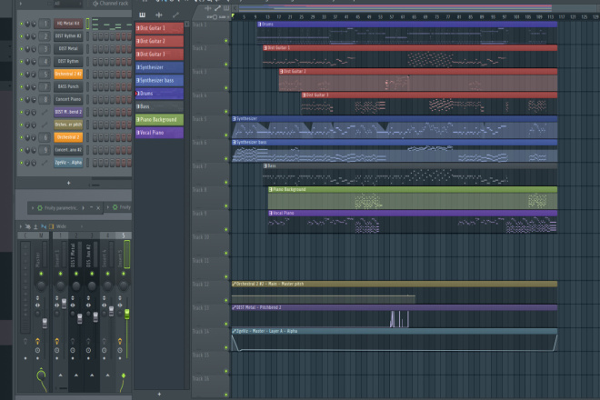The width and height of the screenshot is (600, 400).
Task: Expand the Fruity parametric plugin arrow menu
Action: (84, 208)
